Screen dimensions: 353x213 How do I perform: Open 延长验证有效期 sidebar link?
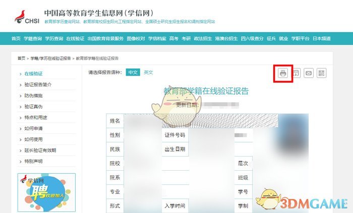(x=40, y=151)
